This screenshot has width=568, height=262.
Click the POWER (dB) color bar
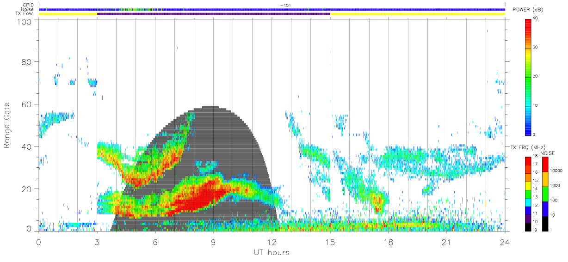[x=528, y=76]
